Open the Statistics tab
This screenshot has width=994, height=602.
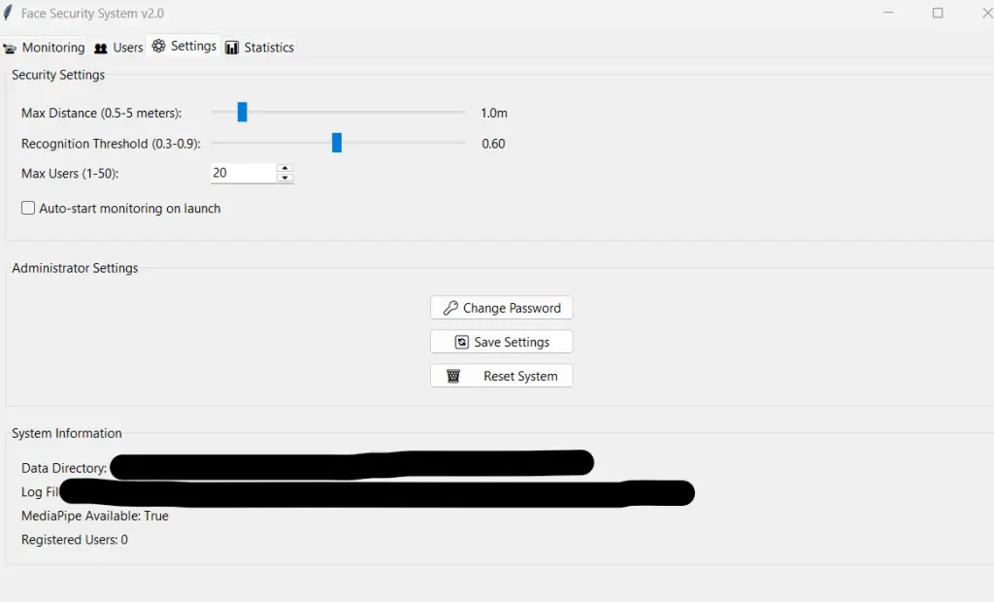click(x=260, y=48)
